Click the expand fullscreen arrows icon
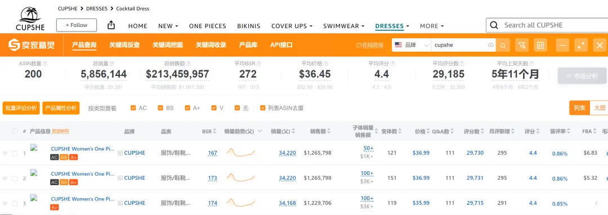The image size is (608, 215). [581, 46]
